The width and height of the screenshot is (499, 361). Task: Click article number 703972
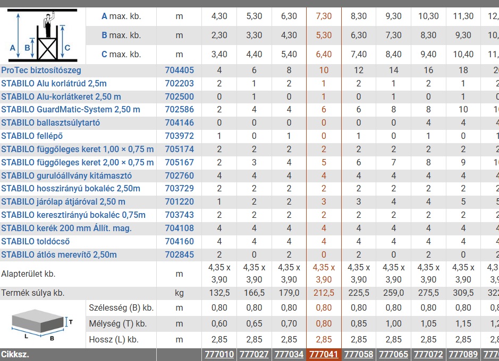pyautogui.click(x=180, y=136)
